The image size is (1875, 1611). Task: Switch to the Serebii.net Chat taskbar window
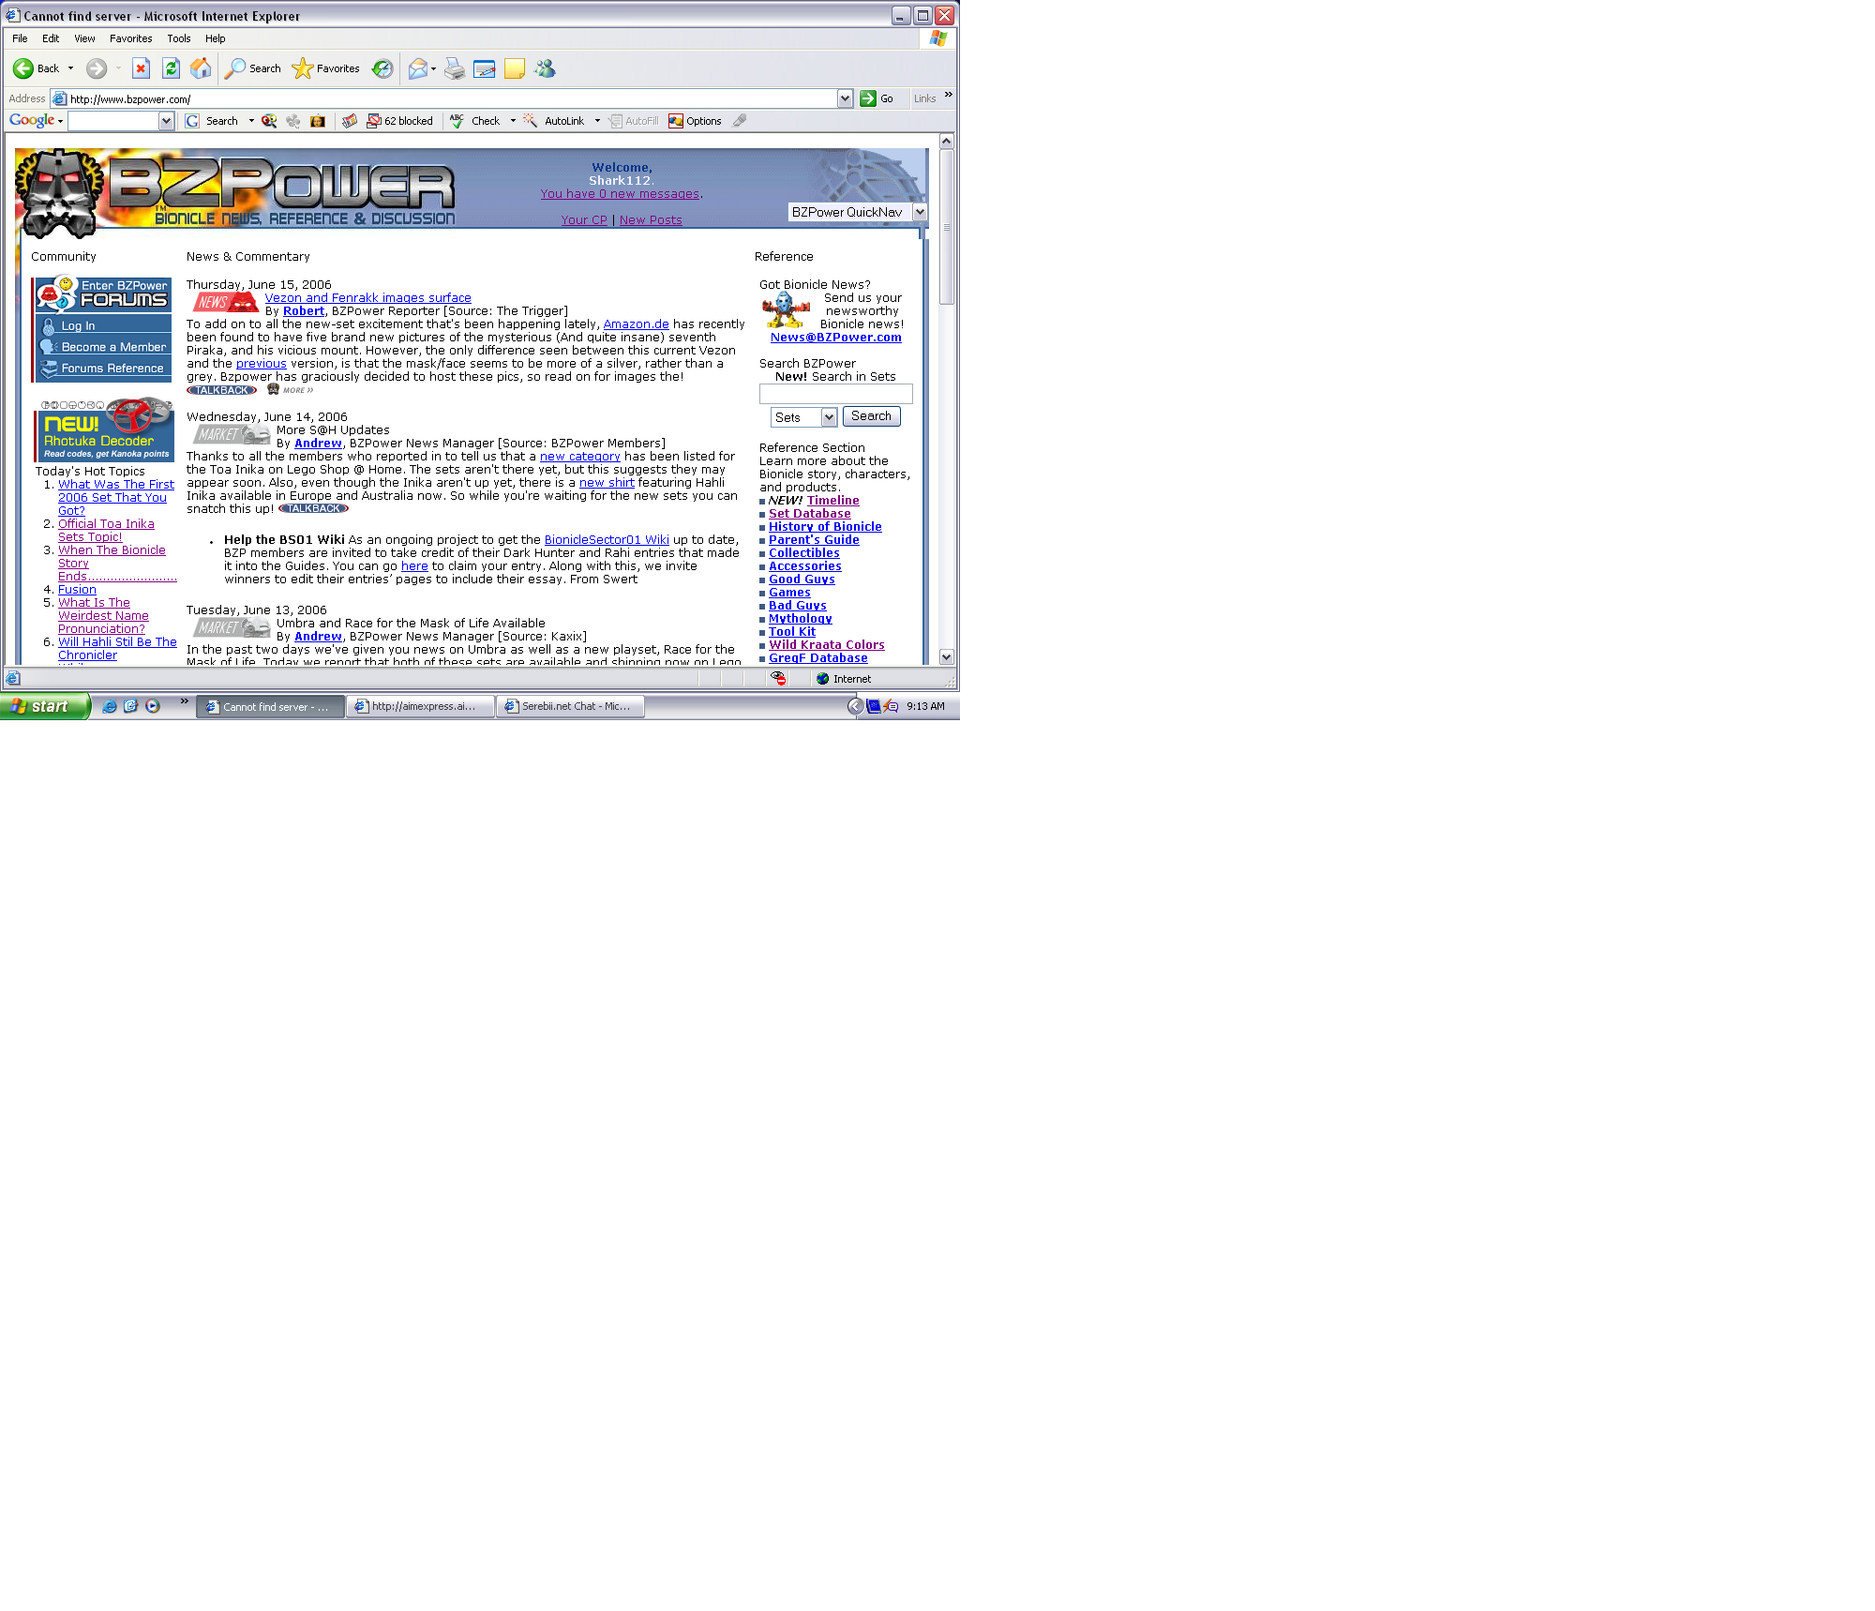(x=570, y=706)
